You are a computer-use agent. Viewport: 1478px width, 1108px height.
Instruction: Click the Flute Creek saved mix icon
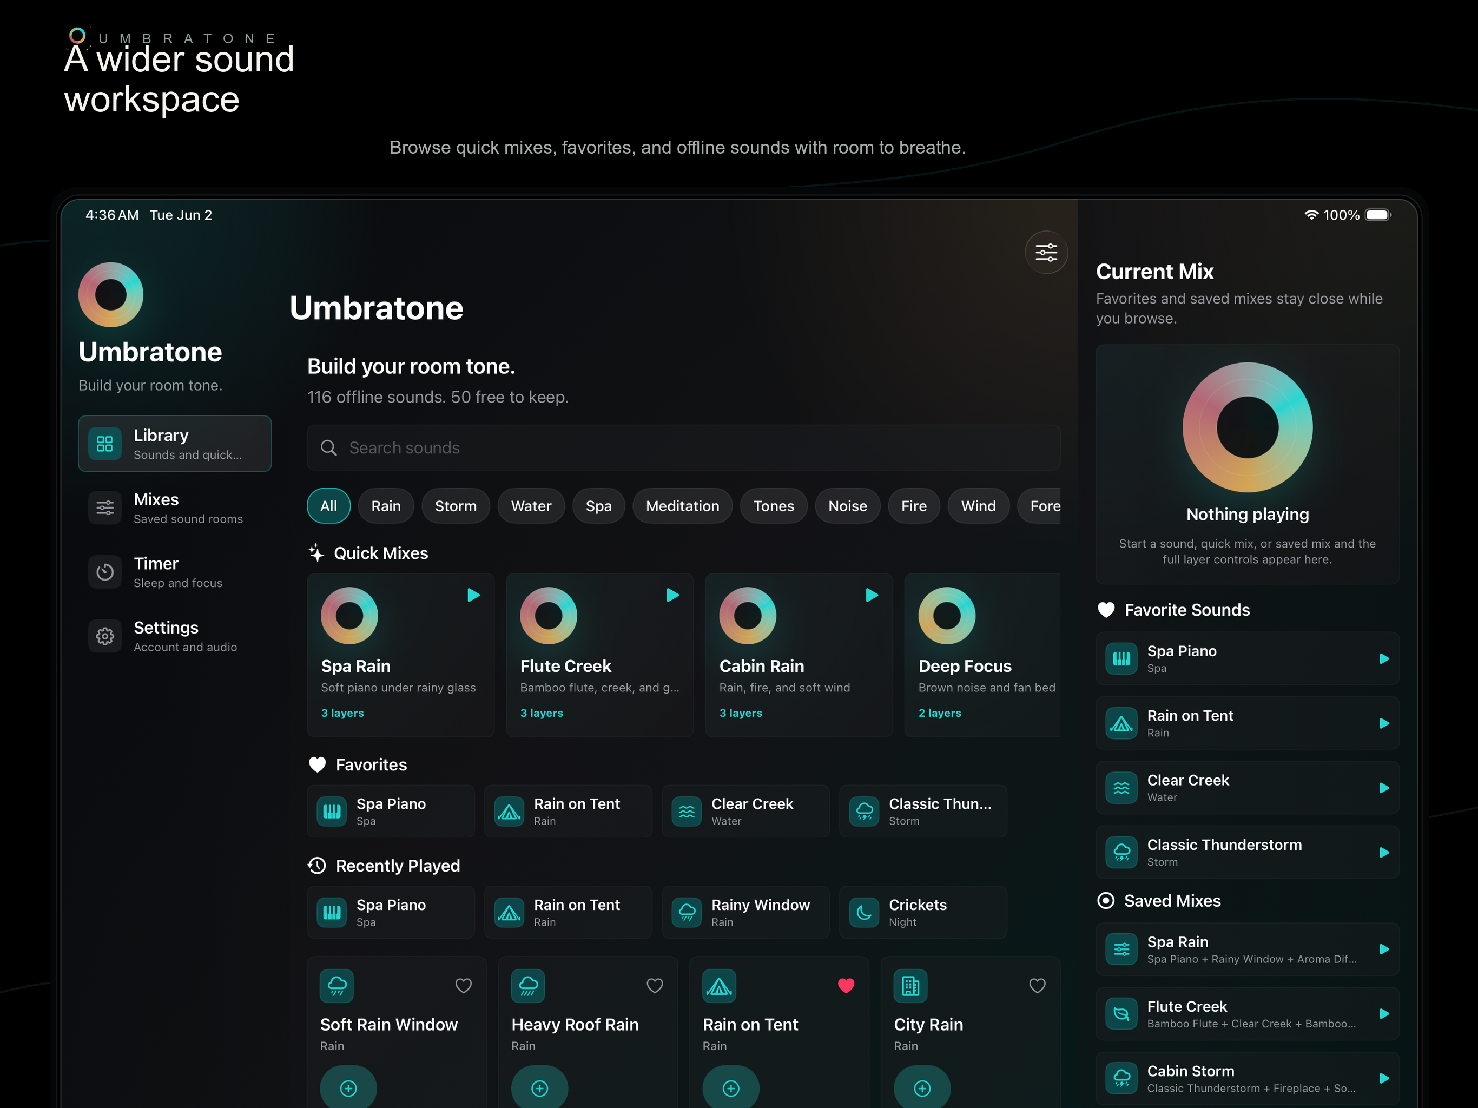tap(1121, 1014)
